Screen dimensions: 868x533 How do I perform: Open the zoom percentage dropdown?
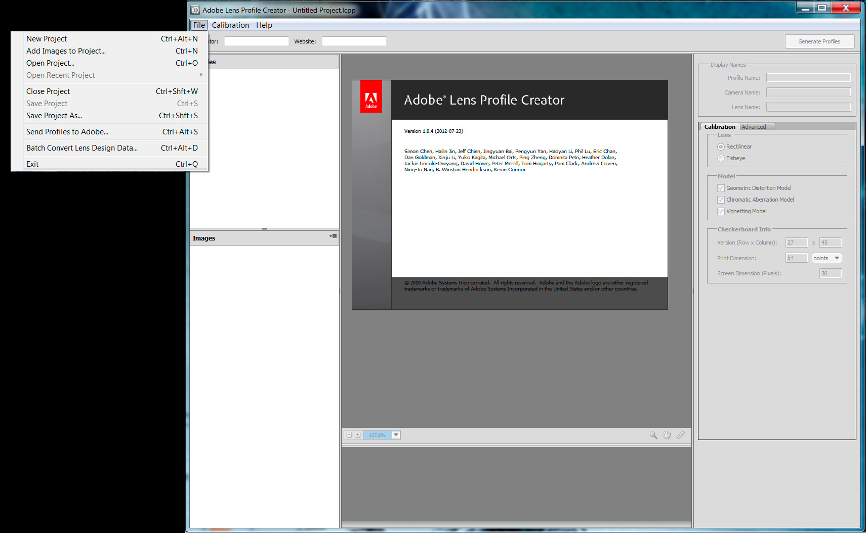(x=396, y=435)
